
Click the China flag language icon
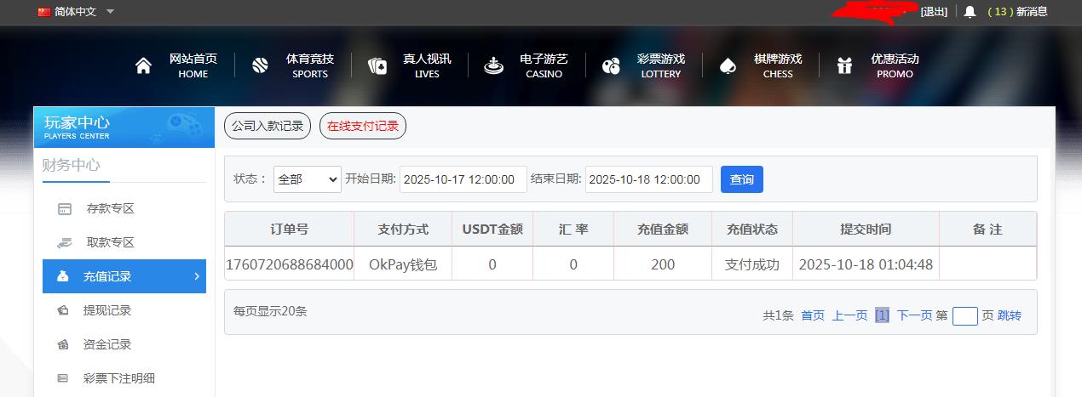pyautogui.click(x=44, y=12)
